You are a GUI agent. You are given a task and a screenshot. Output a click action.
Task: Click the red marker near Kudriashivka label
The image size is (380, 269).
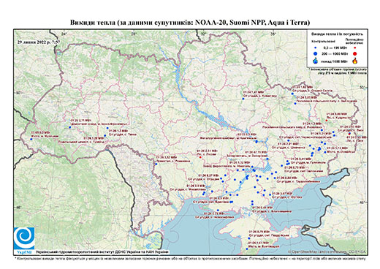327,121
